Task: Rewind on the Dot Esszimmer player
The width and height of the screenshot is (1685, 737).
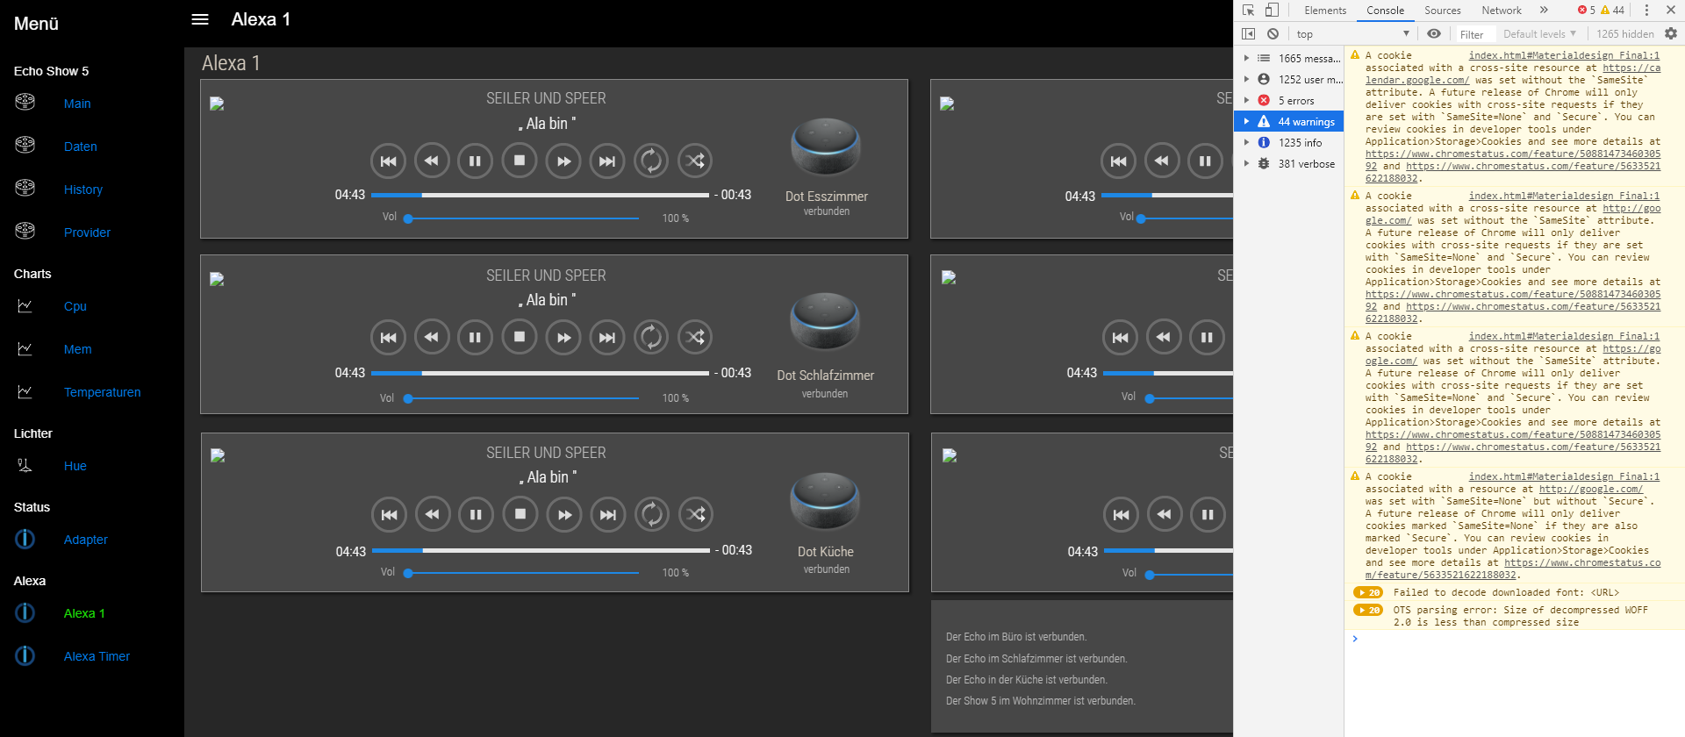Action: [x=432, y=161]
